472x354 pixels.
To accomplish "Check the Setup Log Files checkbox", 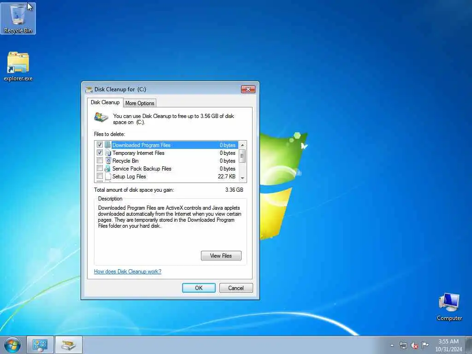I will point(100,176).
